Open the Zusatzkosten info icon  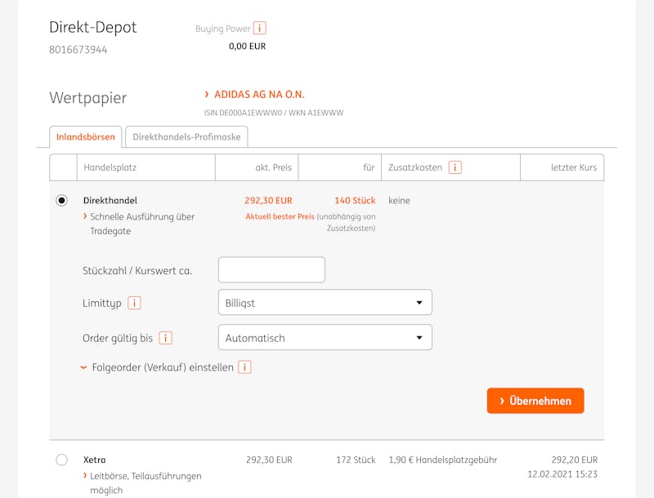point(455,167)
